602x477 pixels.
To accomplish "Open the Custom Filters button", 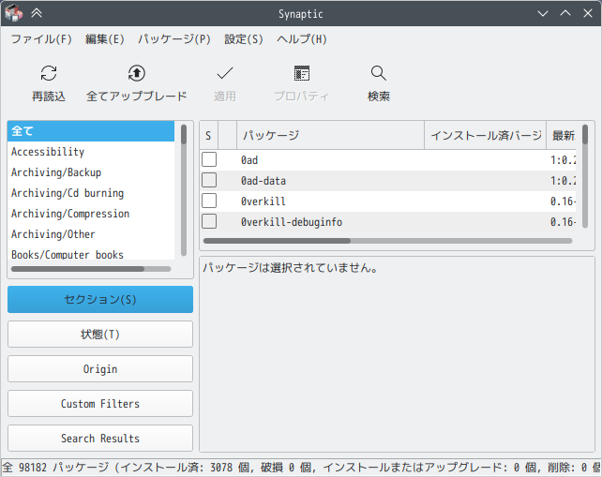I will (x=100, y=403).
